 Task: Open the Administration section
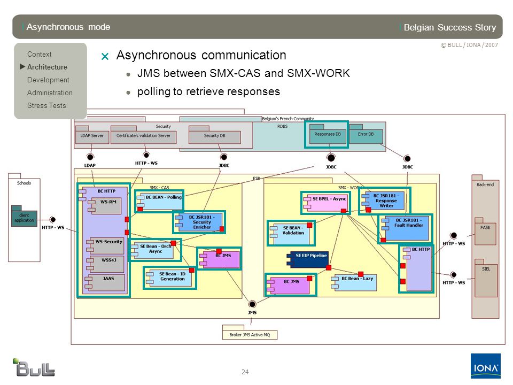coord(50,93)
